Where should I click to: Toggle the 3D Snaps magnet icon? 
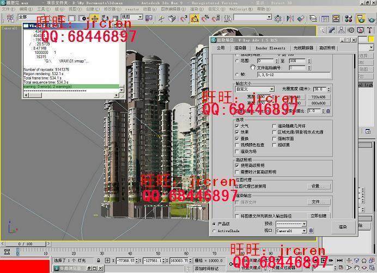coord(184,18)
